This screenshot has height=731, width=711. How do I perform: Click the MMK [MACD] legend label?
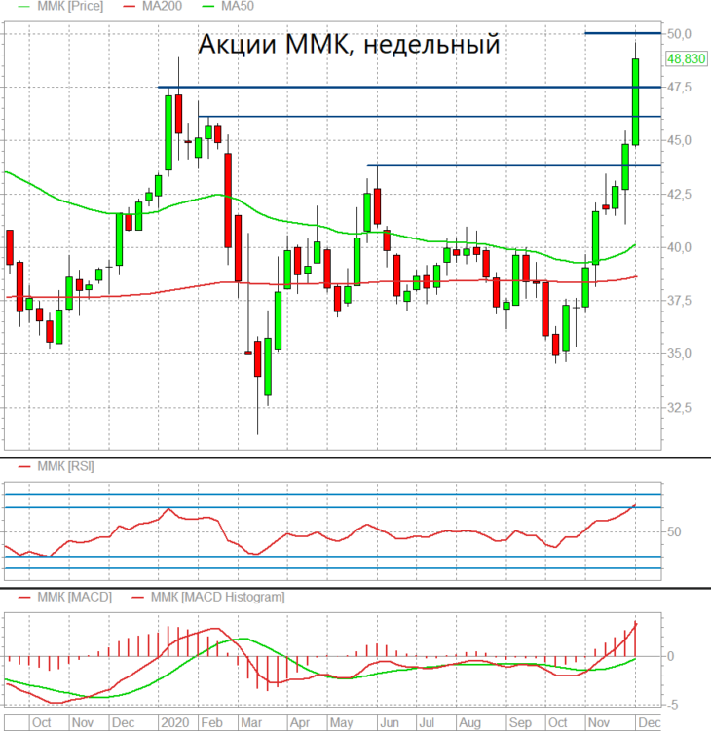[75, 598]
